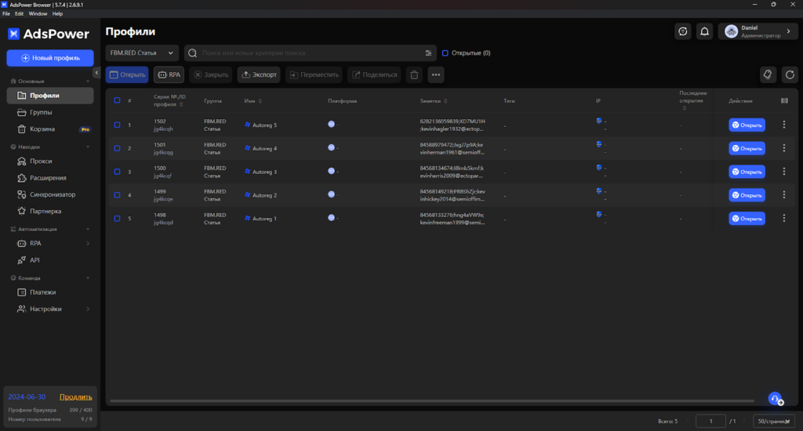Expand the Настройки sidebar submenu arrow
803x431 pixels.
[x=88, y=310]
